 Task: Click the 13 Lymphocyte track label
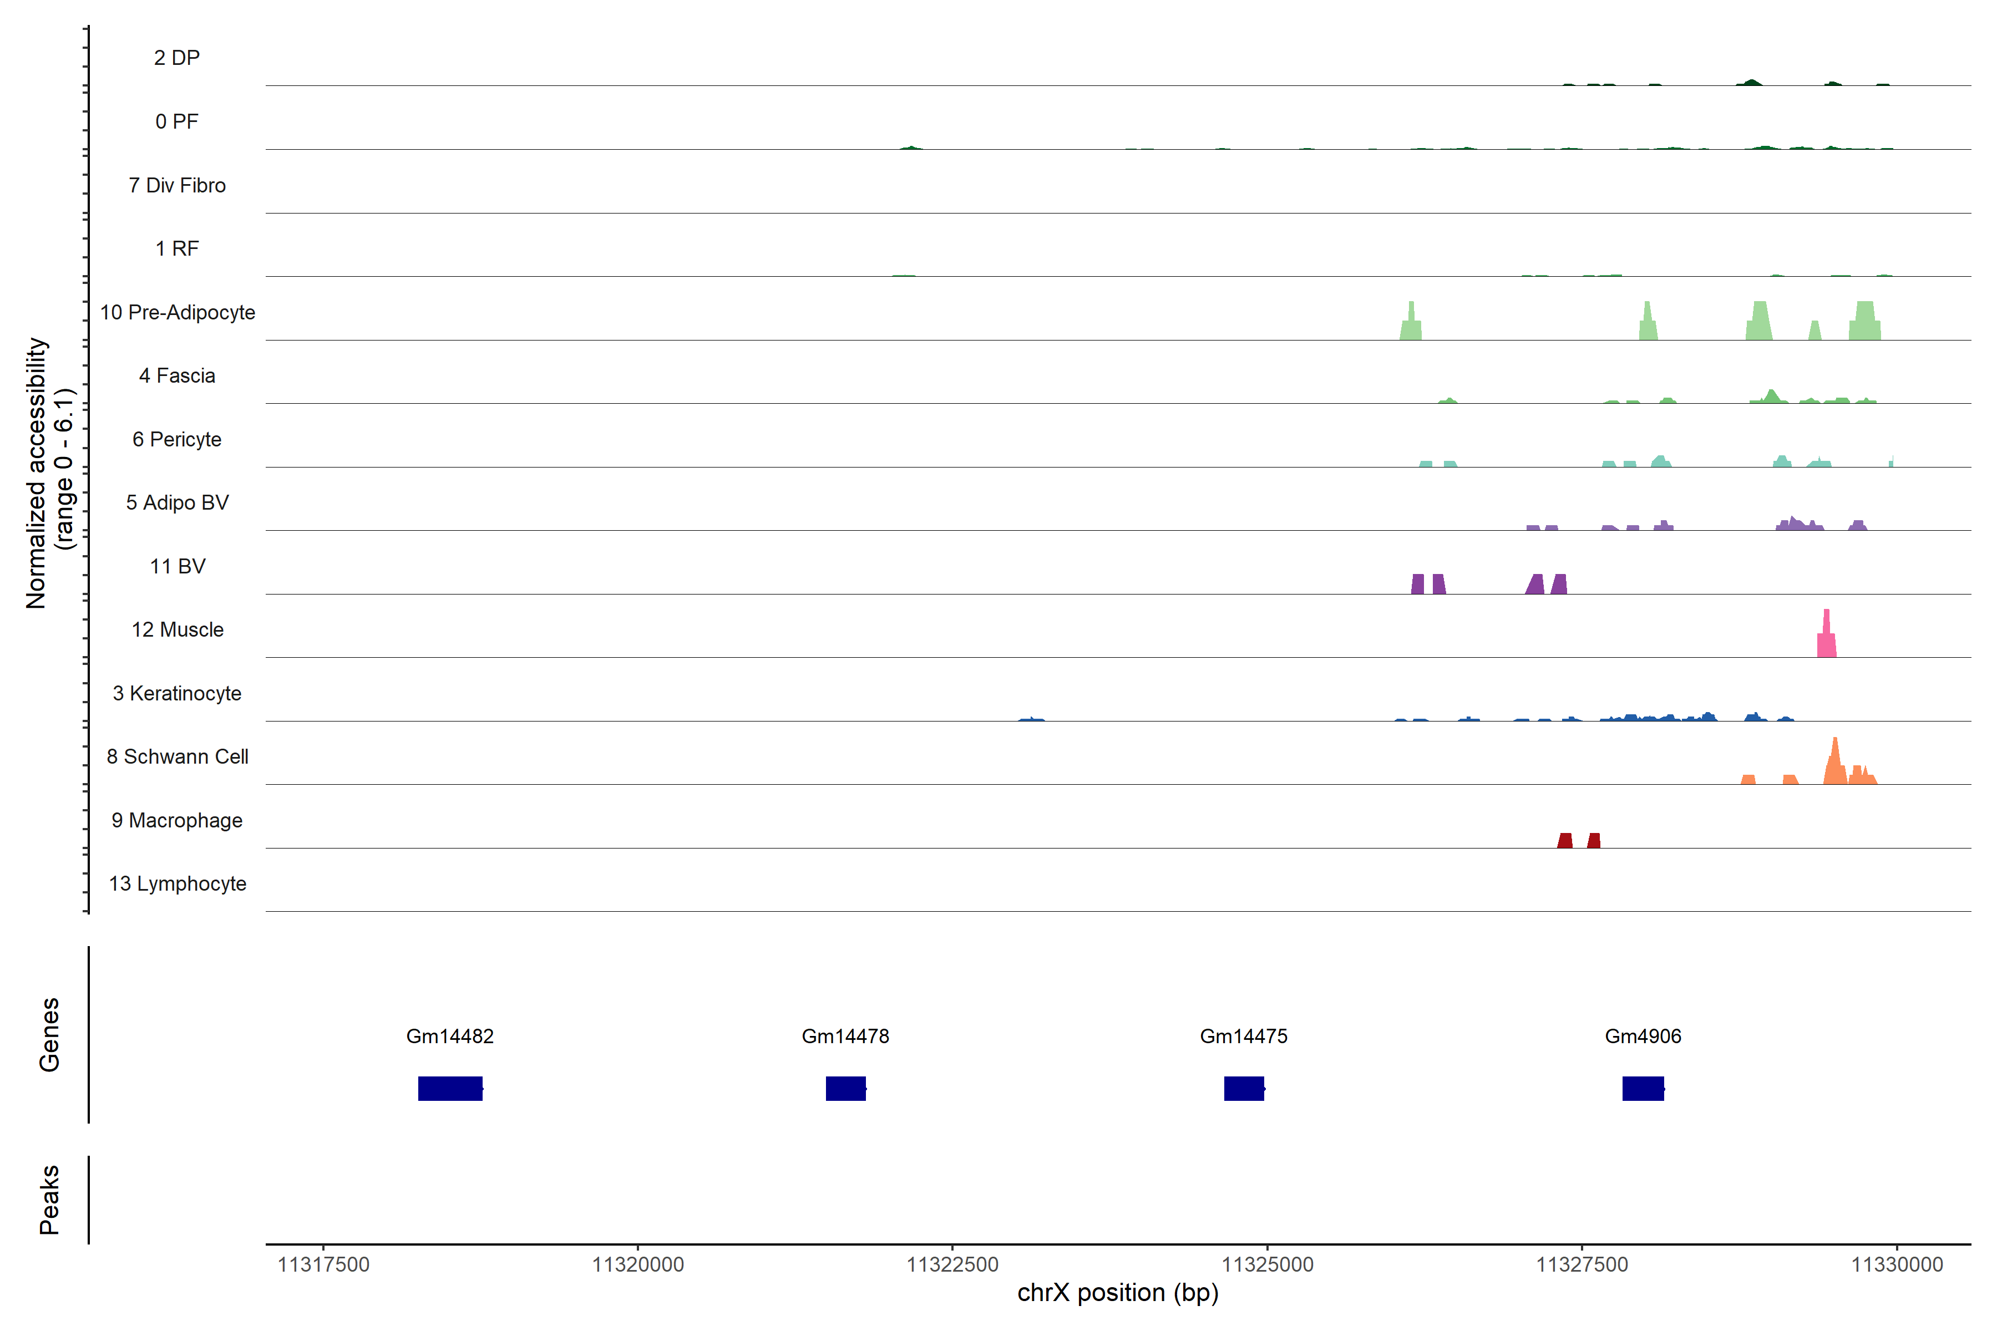coord(178,883)
